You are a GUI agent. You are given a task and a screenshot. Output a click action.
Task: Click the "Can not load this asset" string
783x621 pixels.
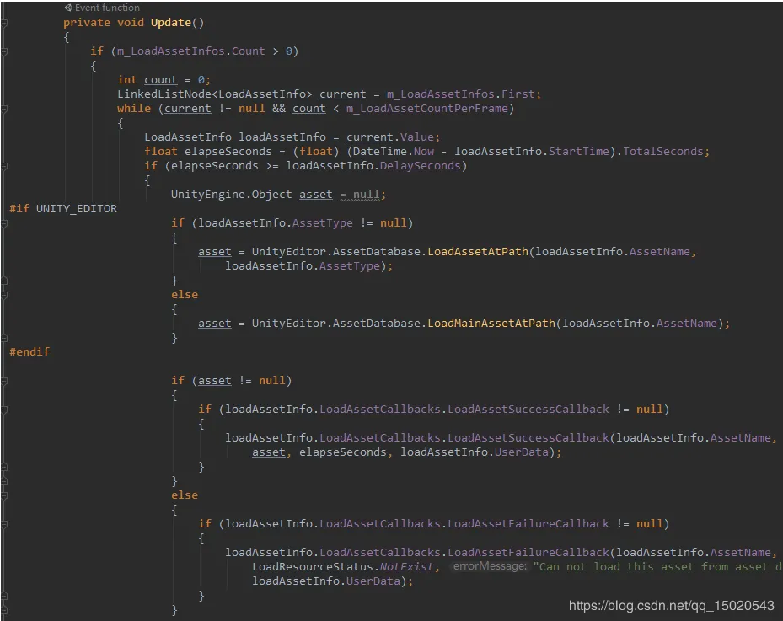point(657,567)
